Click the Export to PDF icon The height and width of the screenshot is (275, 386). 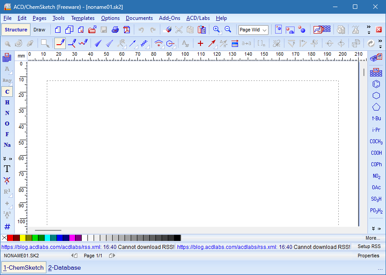point(127,30)
